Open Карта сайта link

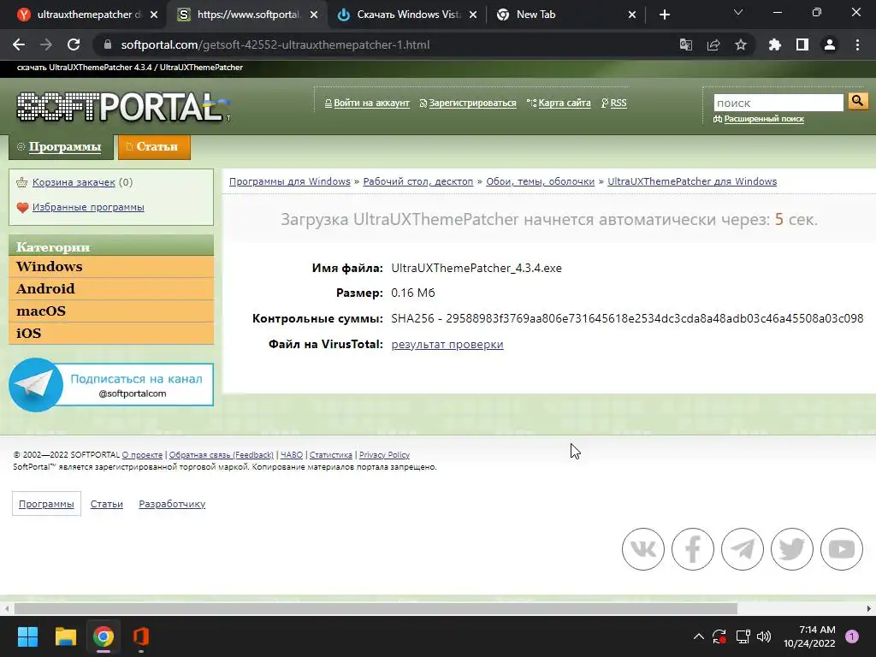(565, 103)
